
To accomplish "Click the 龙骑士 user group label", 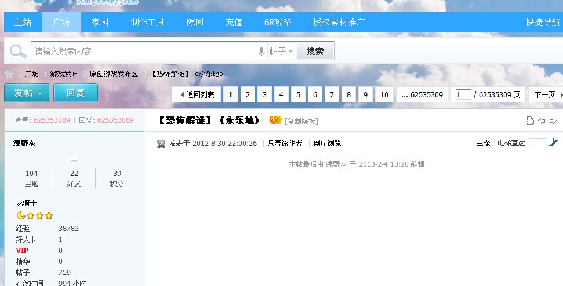I will (26, 203).
